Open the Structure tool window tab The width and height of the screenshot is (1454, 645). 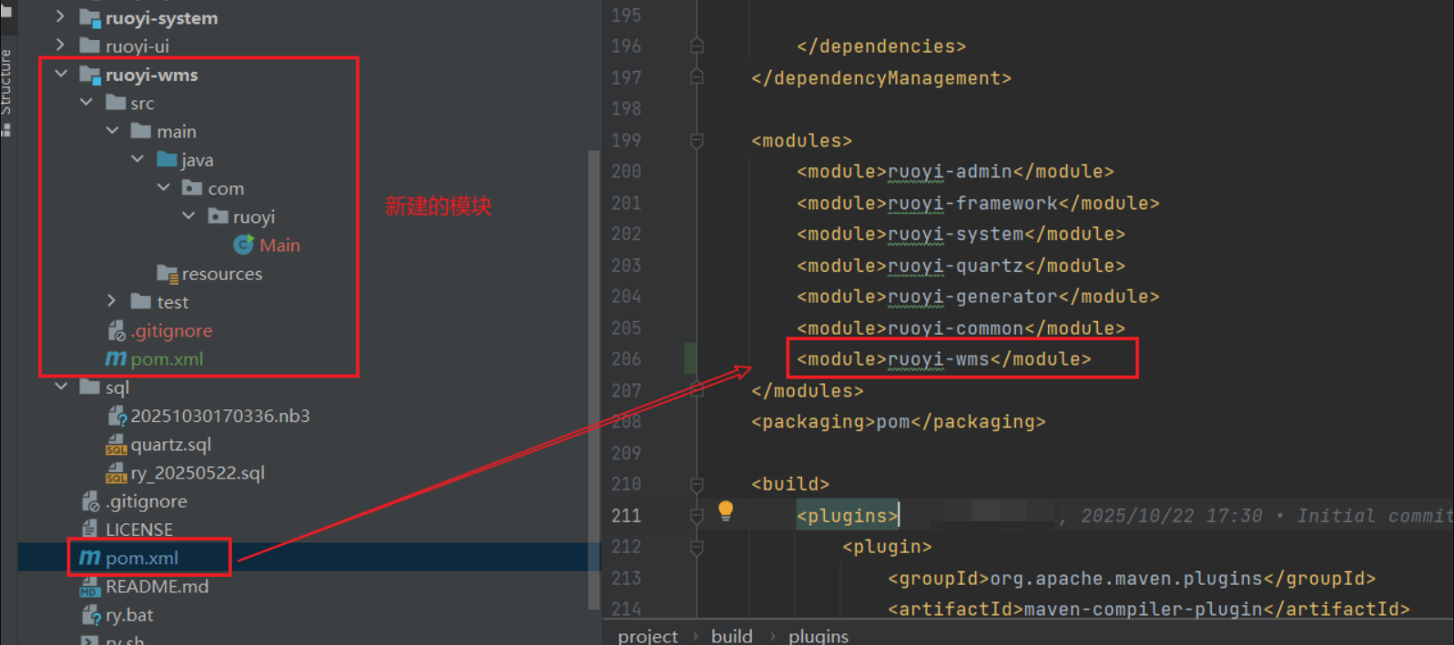point(6,82)
